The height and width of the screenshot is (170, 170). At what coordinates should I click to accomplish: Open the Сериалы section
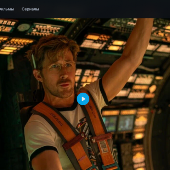tap(30, 9)
